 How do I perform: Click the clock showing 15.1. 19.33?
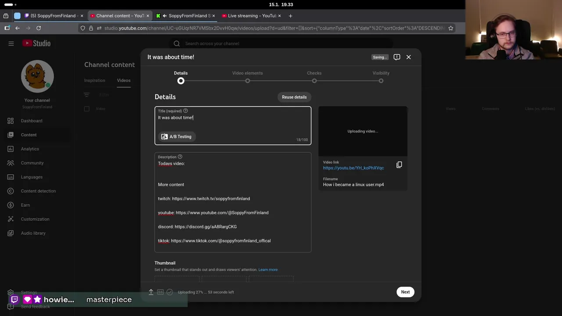click(281, 4)
